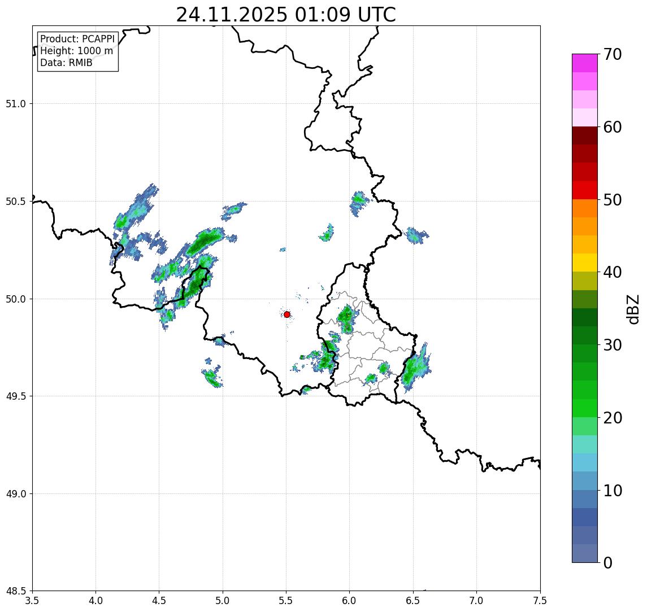Click the dBZ colorbar axis label

pos(633,308)
